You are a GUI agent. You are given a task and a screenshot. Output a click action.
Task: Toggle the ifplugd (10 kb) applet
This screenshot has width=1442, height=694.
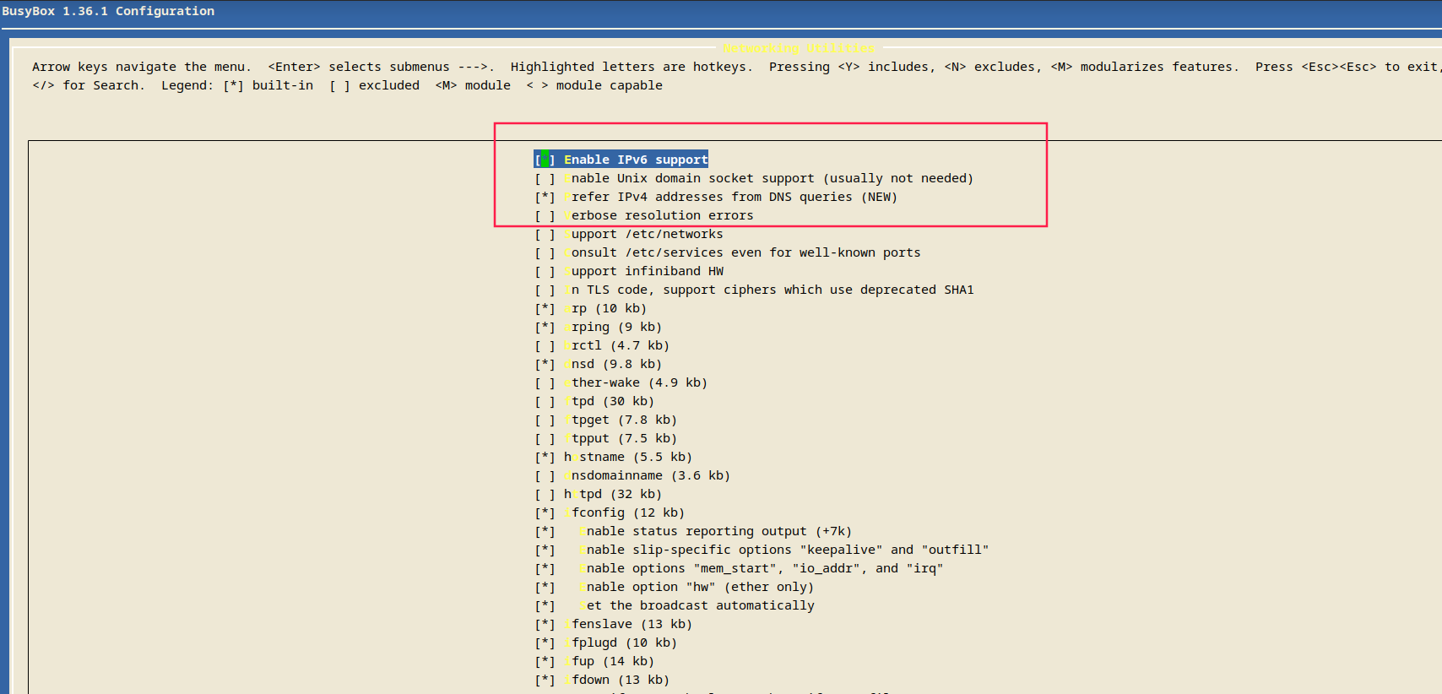(606, 642)
